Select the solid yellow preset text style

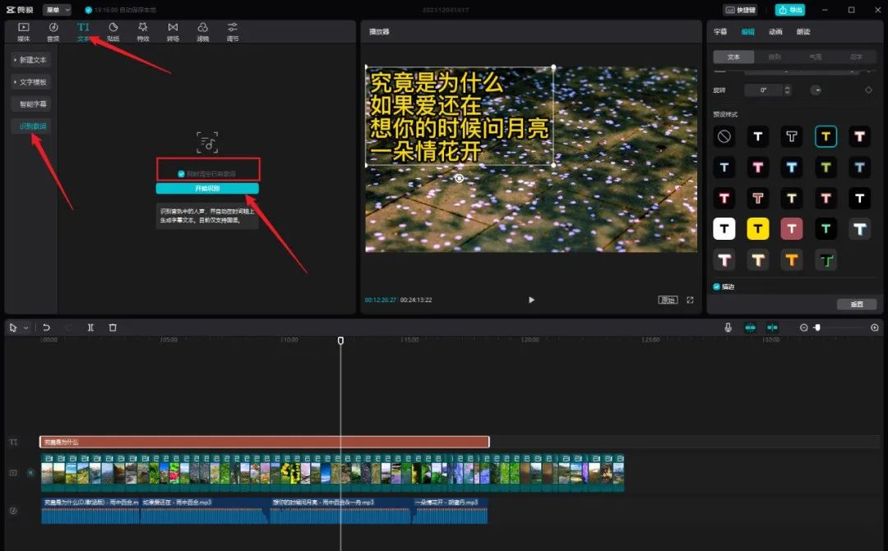pyautogui.click(x=758, y=229)
